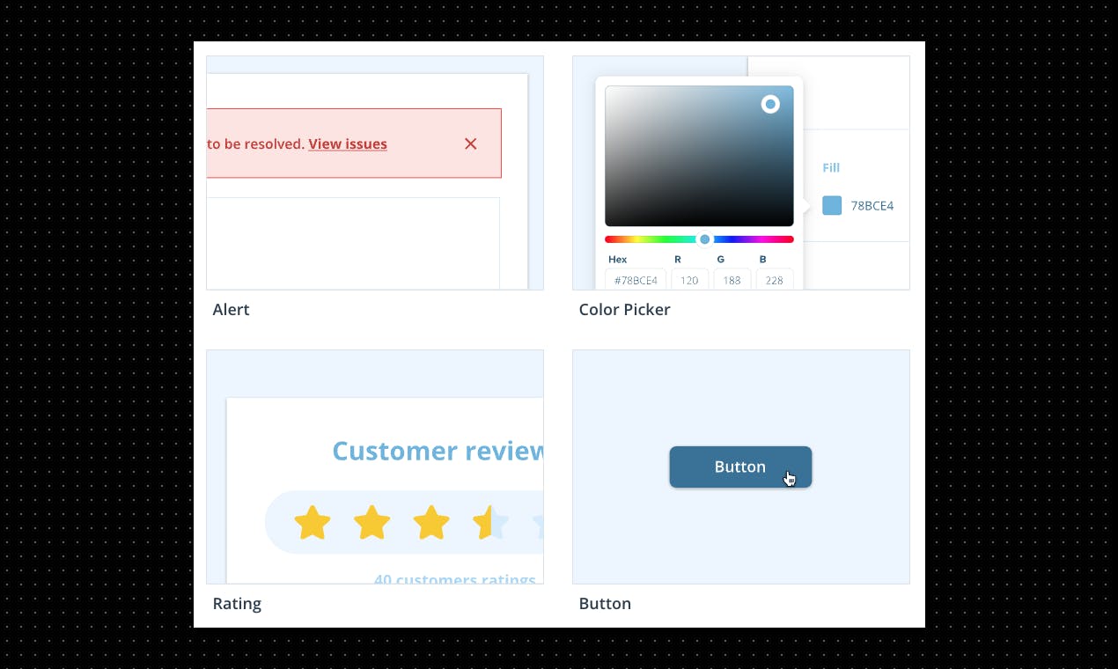This screenshot has width=1118, height=669.
Task: Select the half-filled fourth rating star
Action: pos(491,523)
